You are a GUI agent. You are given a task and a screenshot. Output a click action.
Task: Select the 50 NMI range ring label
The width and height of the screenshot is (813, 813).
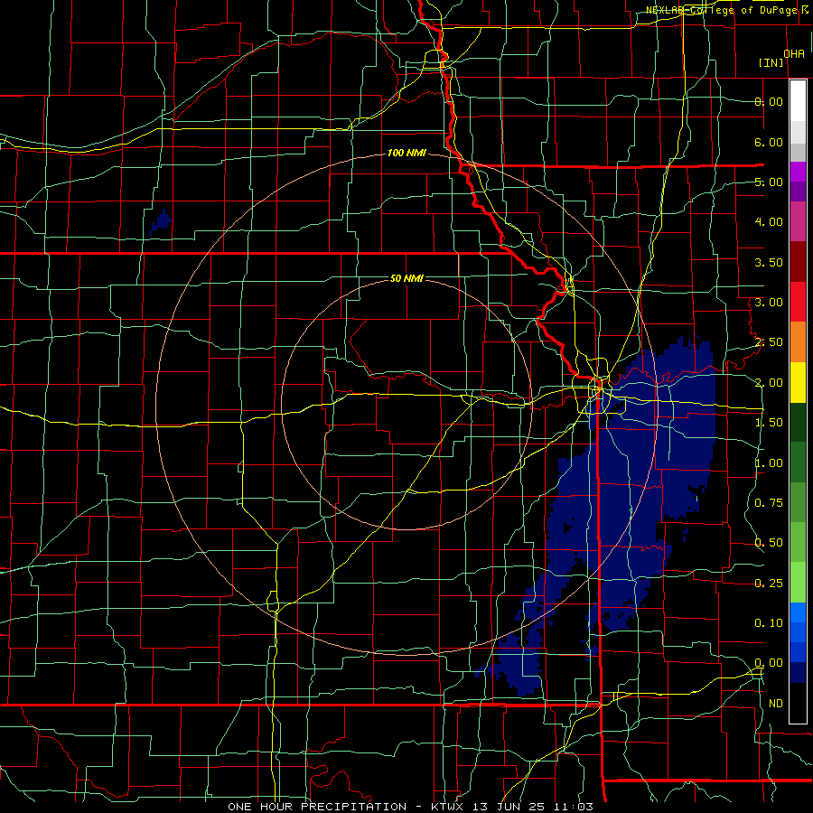(406, 278)
